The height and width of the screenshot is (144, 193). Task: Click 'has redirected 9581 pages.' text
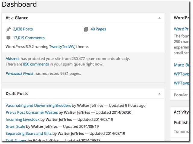point(58,73)
